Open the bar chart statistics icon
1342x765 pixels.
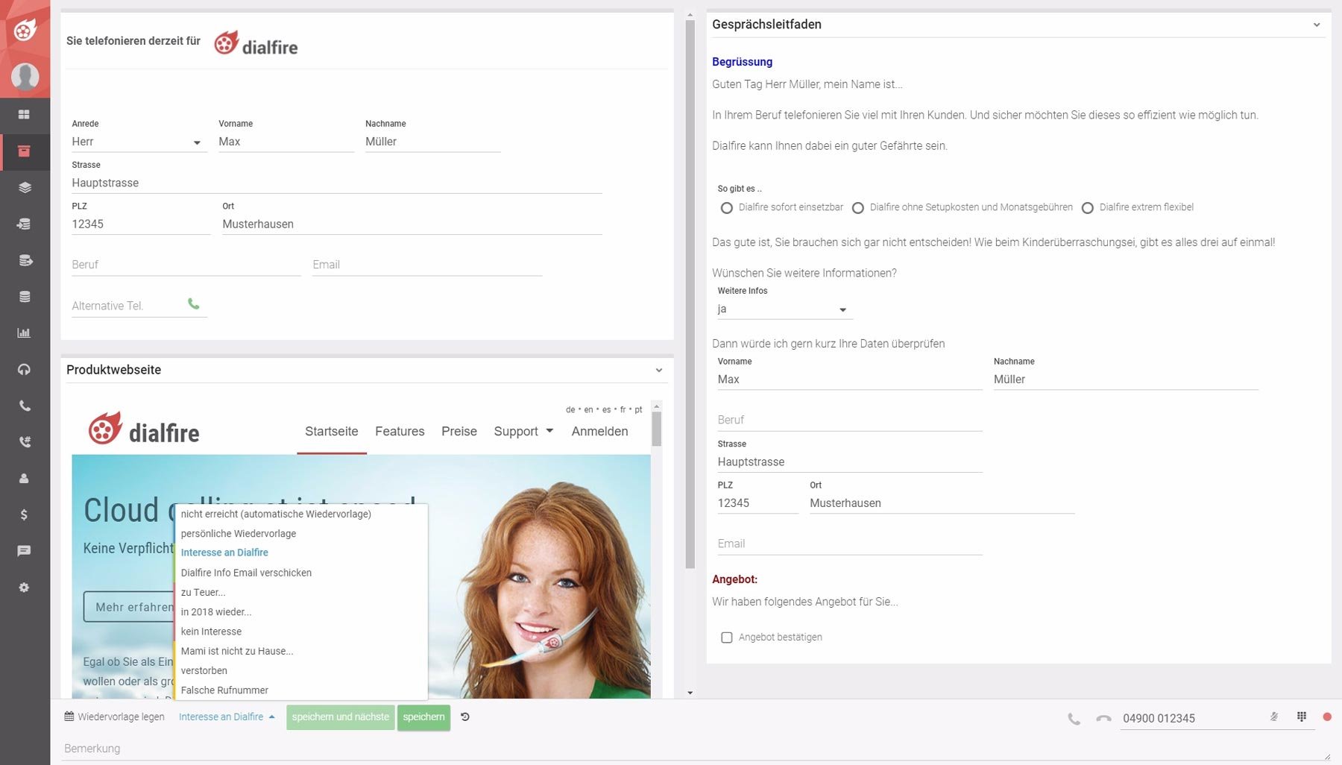point(24,333)
